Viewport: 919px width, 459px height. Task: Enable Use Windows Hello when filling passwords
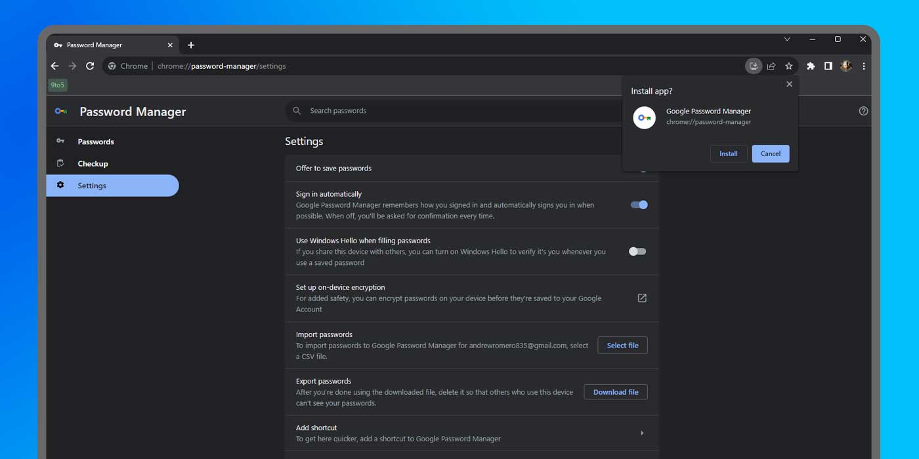[637, 251]
